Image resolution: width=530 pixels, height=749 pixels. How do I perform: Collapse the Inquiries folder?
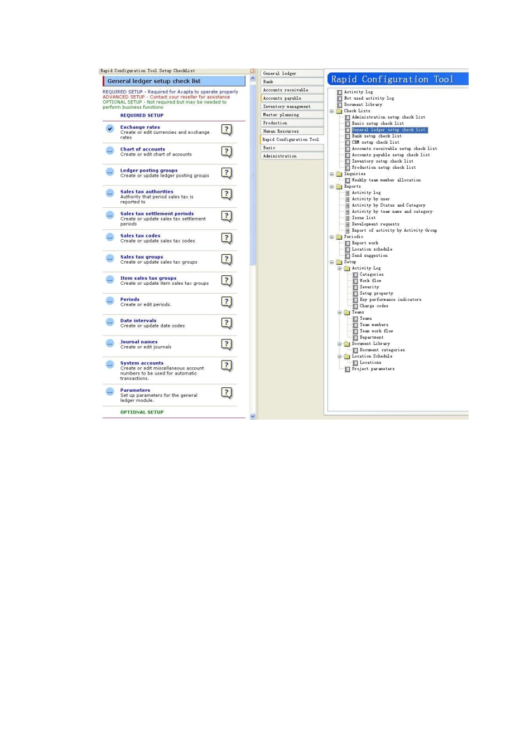coord(331,174)
